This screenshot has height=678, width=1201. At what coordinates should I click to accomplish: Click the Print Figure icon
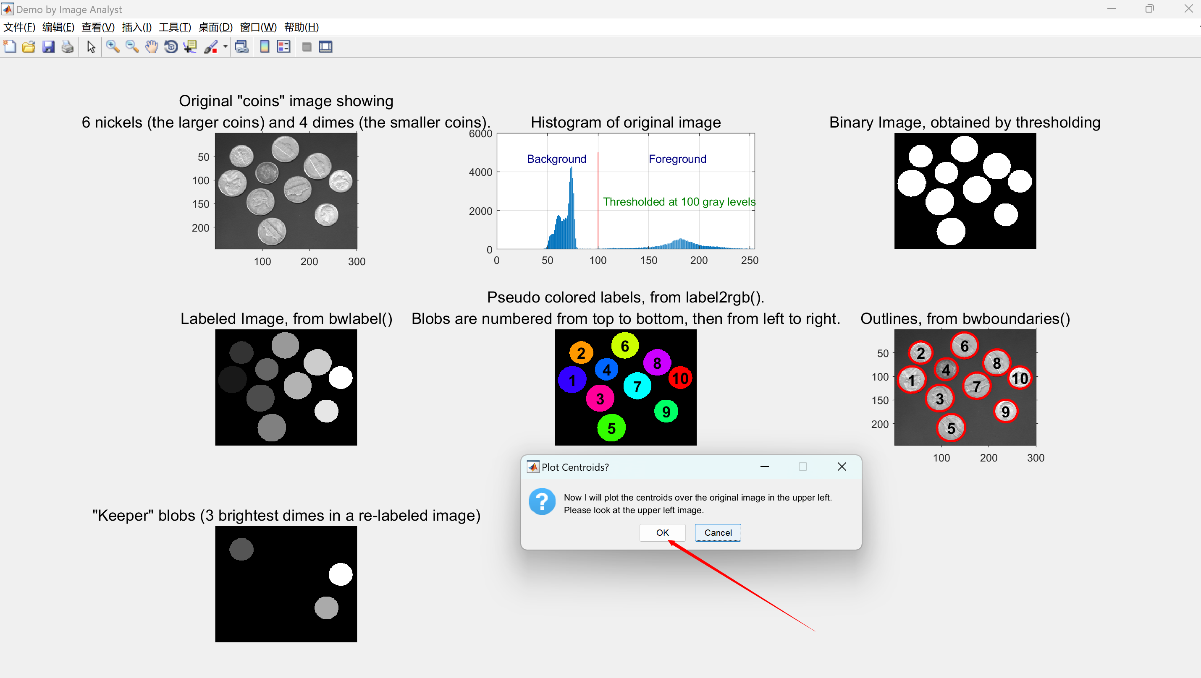[x=68, y=47]
